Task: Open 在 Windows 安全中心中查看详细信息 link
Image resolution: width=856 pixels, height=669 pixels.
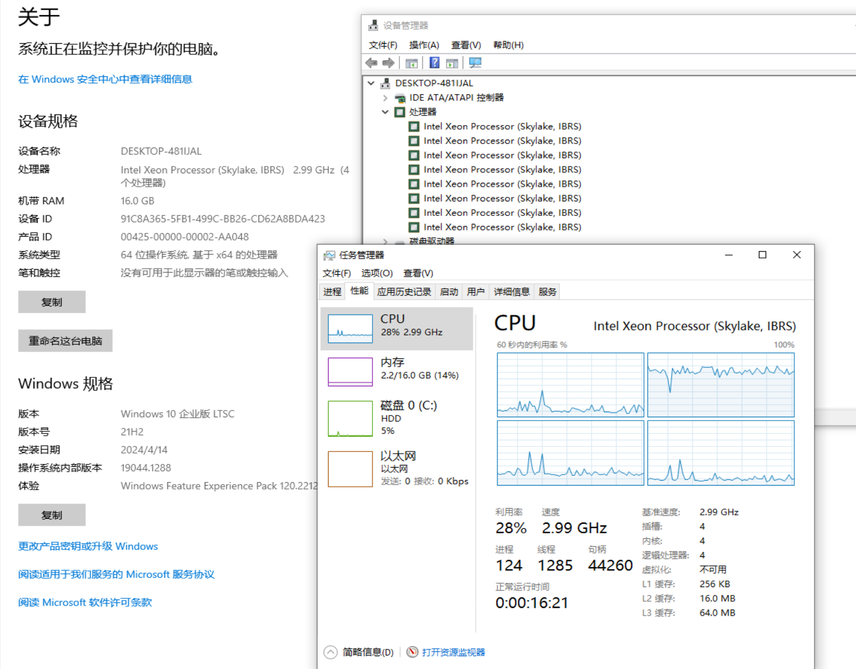Action: [105, 79]
